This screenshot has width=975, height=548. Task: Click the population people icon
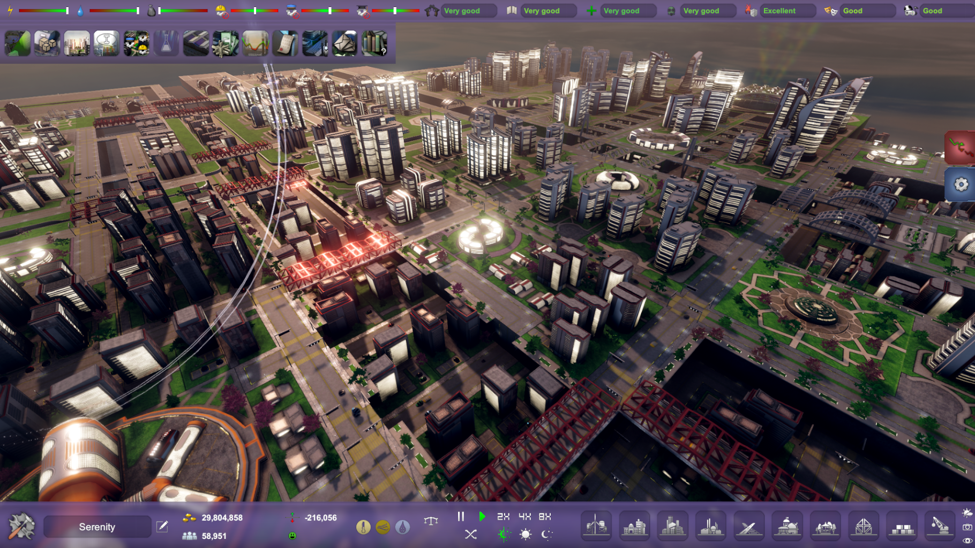[x=190, y=536]
